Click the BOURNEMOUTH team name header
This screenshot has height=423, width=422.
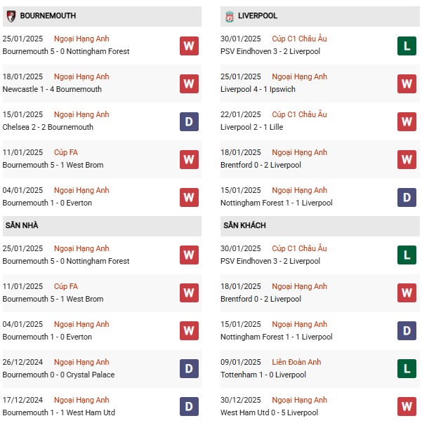click(48, 15)
